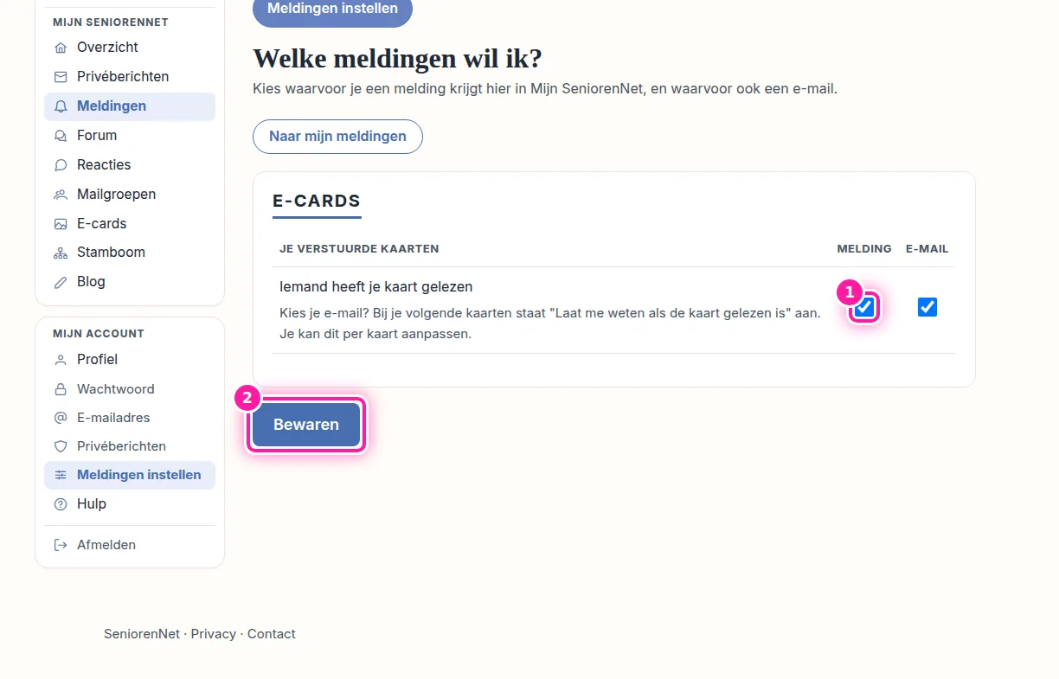
Task: Select Meldingen in the sidebar
Action: [130, 106]
